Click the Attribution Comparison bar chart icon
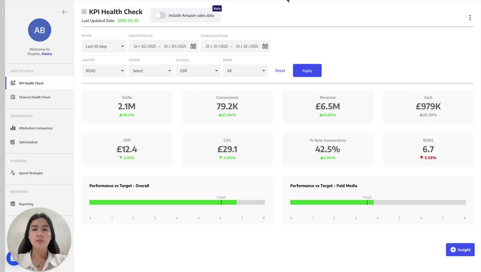 coord(13,128)
